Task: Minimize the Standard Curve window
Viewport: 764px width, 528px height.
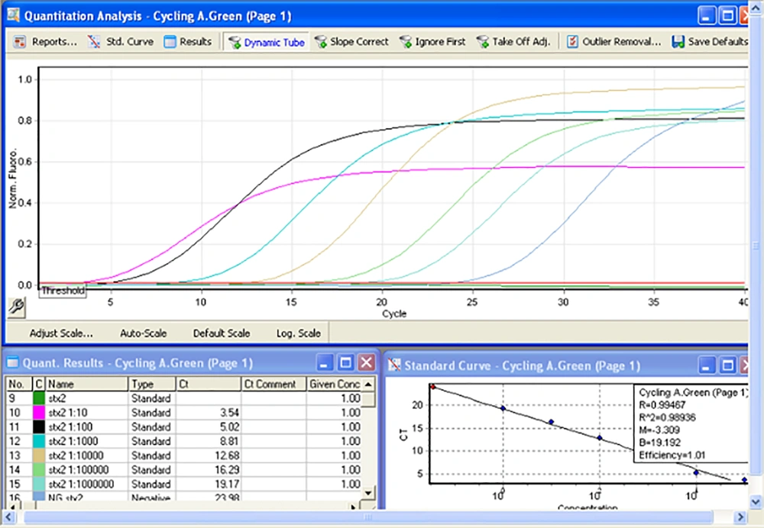Action: [707, 365]
